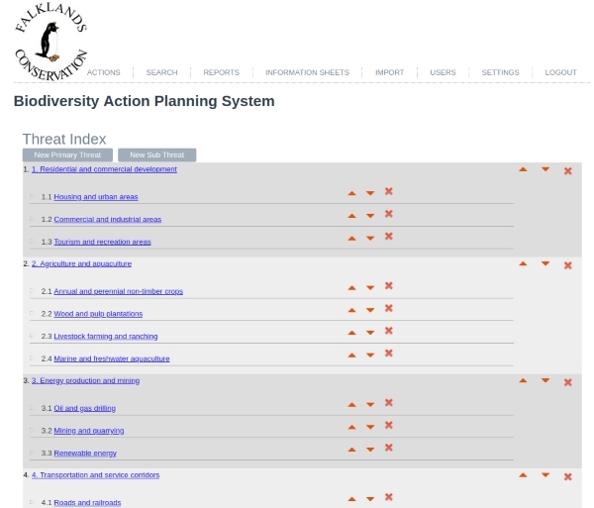Delete the Energy production and mining threat
This screenshot has width=594, height=508.
[567, 382]
